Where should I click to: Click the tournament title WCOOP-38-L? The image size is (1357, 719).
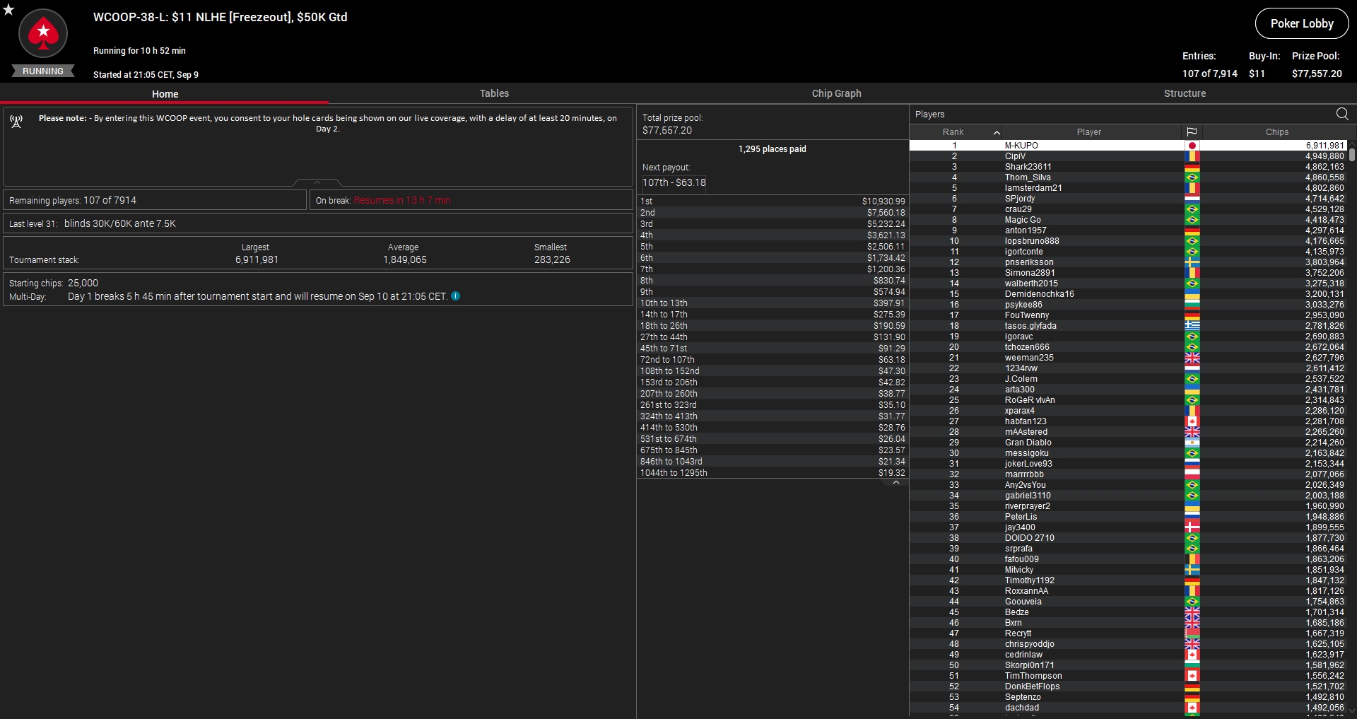220,17
